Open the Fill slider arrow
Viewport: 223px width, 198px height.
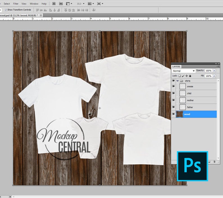point(214,76)
